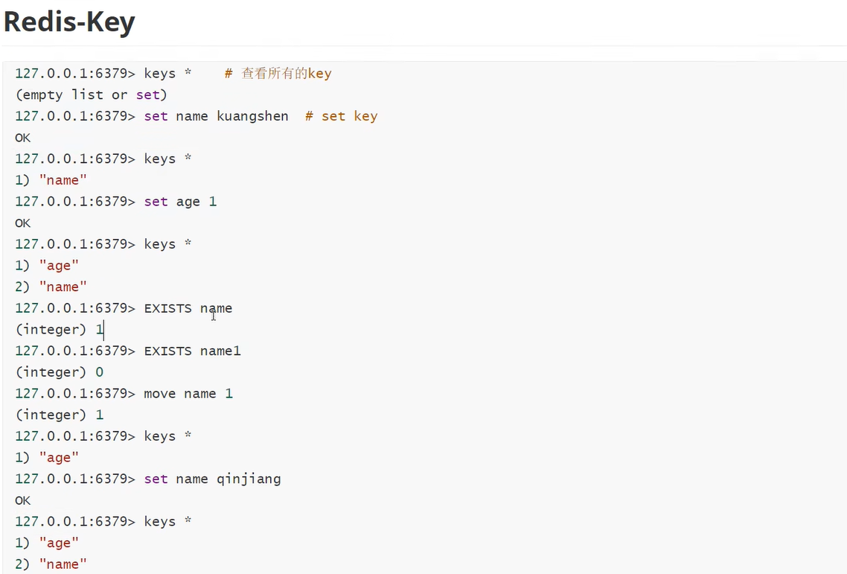Click the "Redis-Key" heading

point(69,22)
